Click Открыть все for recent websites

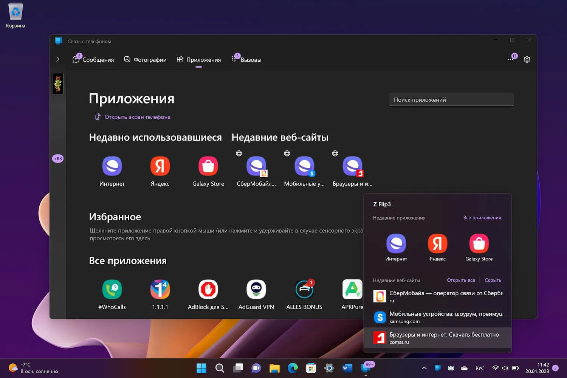pos(461,280)
